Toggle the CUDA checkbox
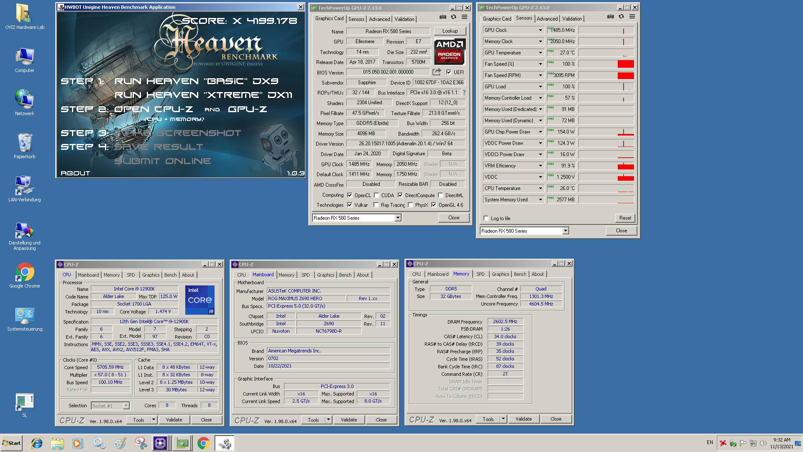803x452 pixels. (x=376, y=195)
